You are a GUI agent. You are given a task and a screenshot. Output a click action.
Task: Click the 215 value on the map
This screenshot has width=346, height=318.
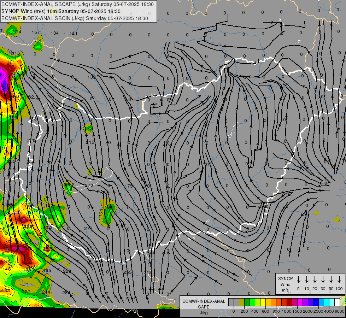coord(90,142)
